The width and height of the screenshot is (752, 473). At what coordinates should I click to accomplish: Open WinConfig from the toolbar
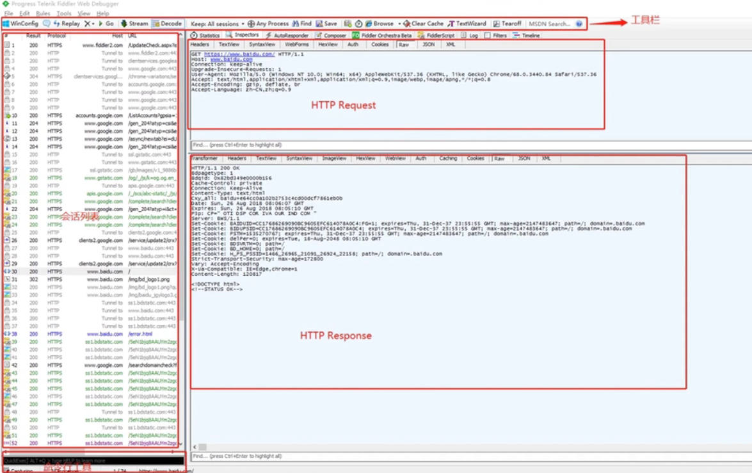point(20,24)
